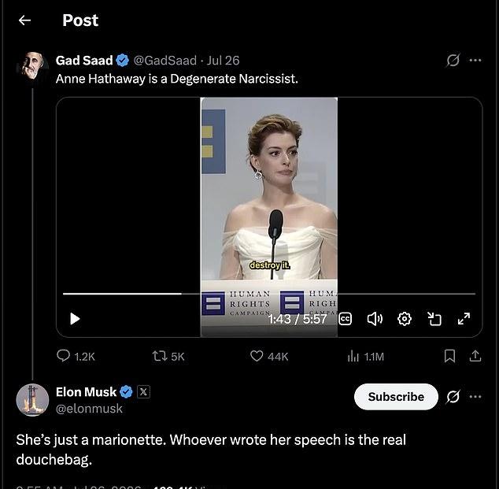Image resolution: width=499 pixels, height=489 pixels.
Task: Play the video in Gad Saad's post
Action: click(x=75, y=319)
